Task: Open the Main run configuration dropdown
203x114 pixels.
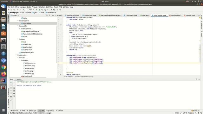Action: point(31,10)
